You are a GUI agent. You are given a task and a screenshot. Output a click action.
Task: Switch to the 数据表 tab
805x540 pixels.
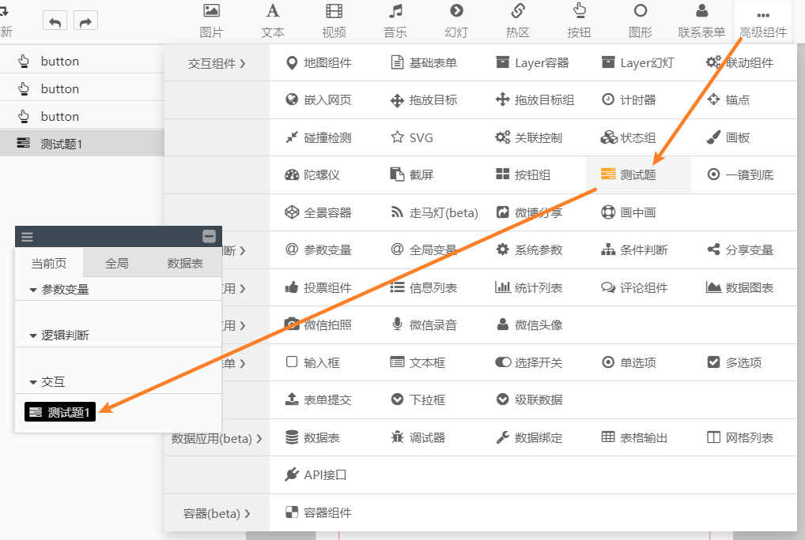click(185, 263)
